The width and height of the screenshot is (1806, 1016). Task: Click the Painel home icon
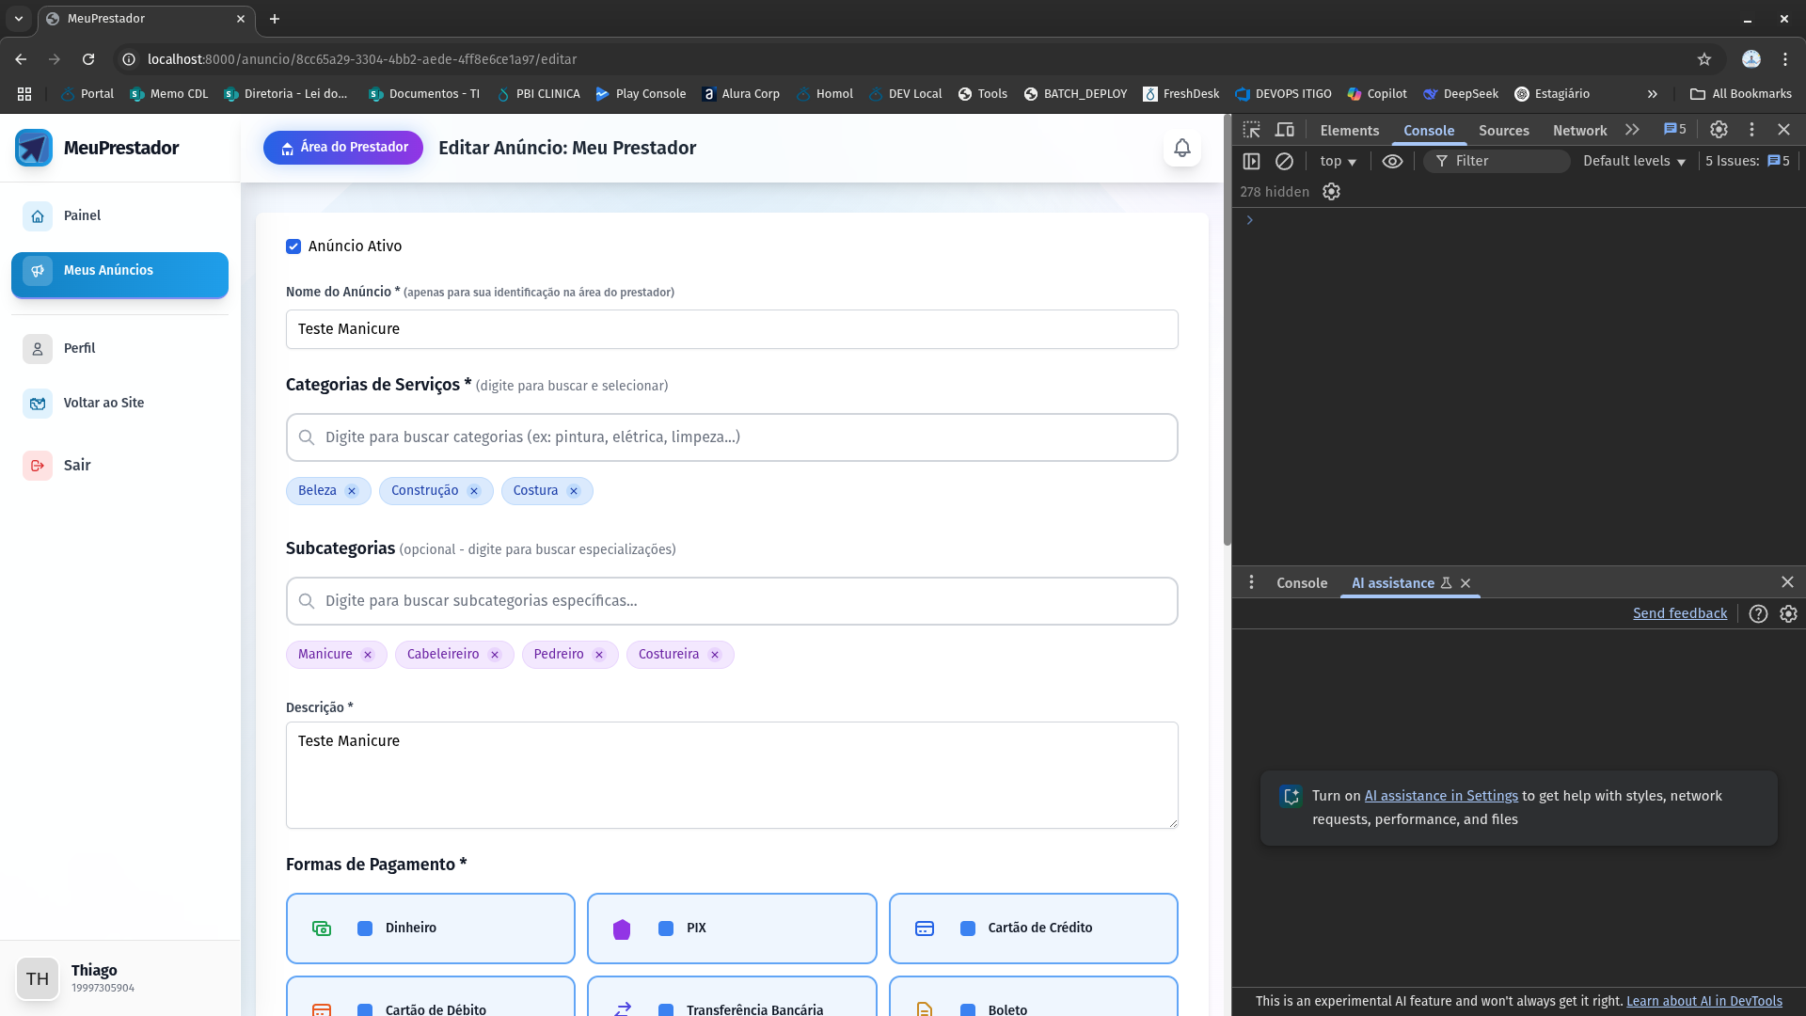38,215
